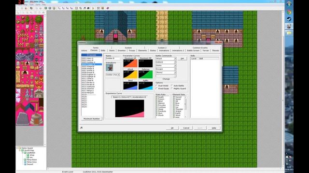The image size is (309, 173).
Task: Click the Close Project toolbar icon
Action: [x=26, y=8]
